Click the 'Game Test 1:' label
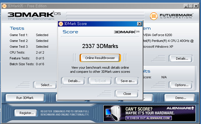201x124 pixels. 19,35
